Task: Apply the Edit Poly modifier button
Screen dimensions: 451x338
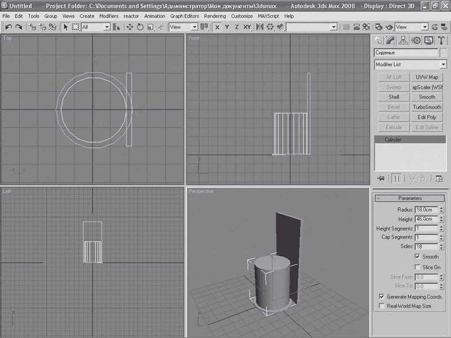Action: [x=427, y=117]
